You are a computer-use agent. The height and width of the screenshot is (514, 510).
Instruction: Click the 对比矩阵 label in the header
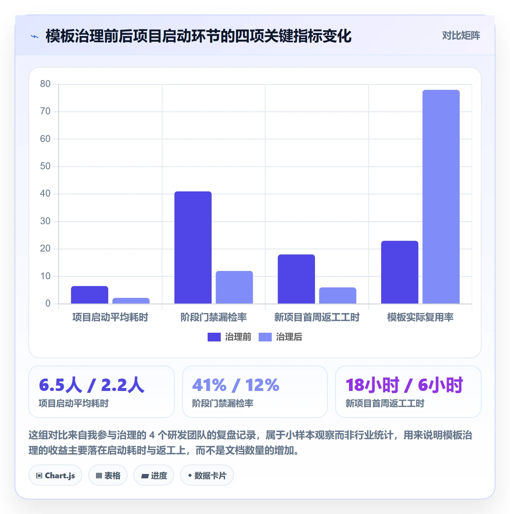tap(461, 36)
